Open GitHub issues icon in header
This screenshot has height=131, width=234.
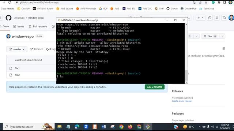(210, 18)
